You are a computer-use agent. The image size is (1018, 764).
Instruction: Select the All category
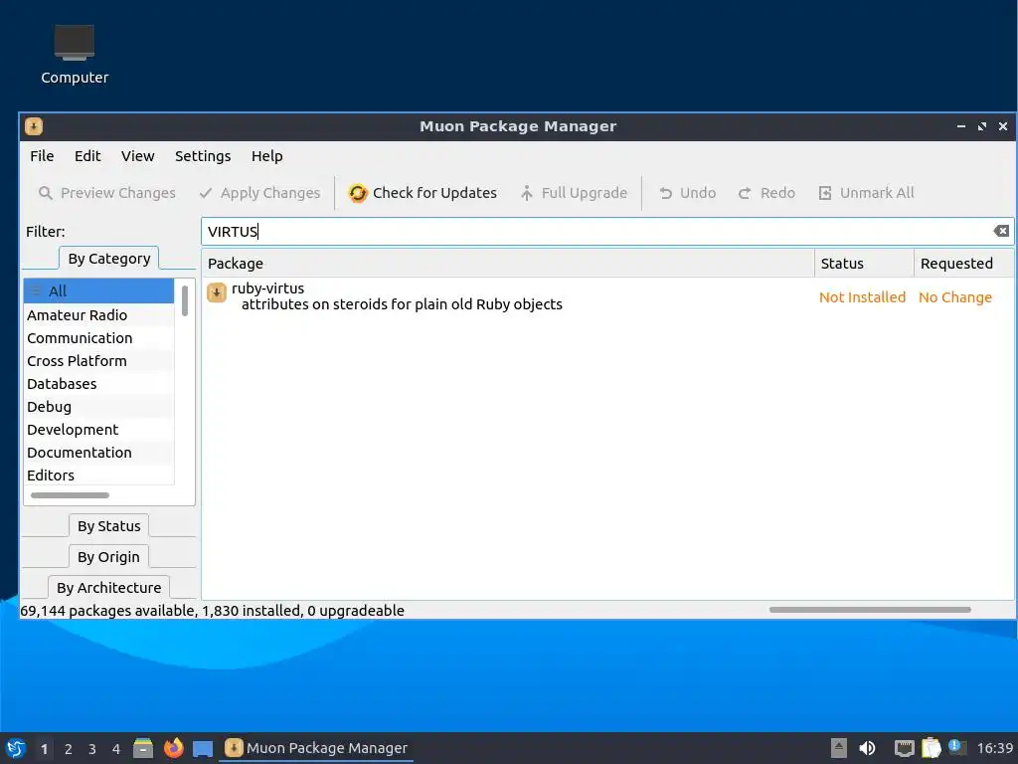[x=98, y=291]
